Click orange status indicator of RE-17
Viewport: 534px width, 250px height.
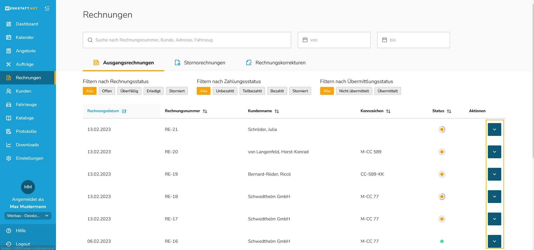pyautogui.click(x=442, y=219)
